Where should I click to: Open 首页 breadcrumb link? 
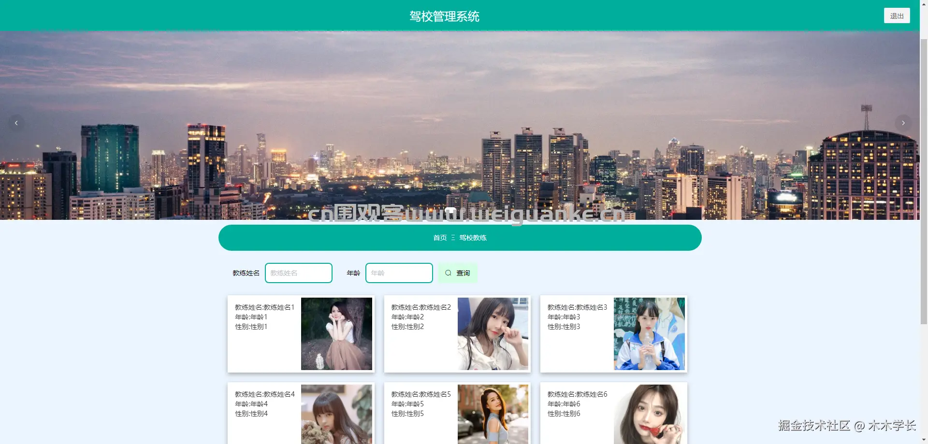pos(440,238)
